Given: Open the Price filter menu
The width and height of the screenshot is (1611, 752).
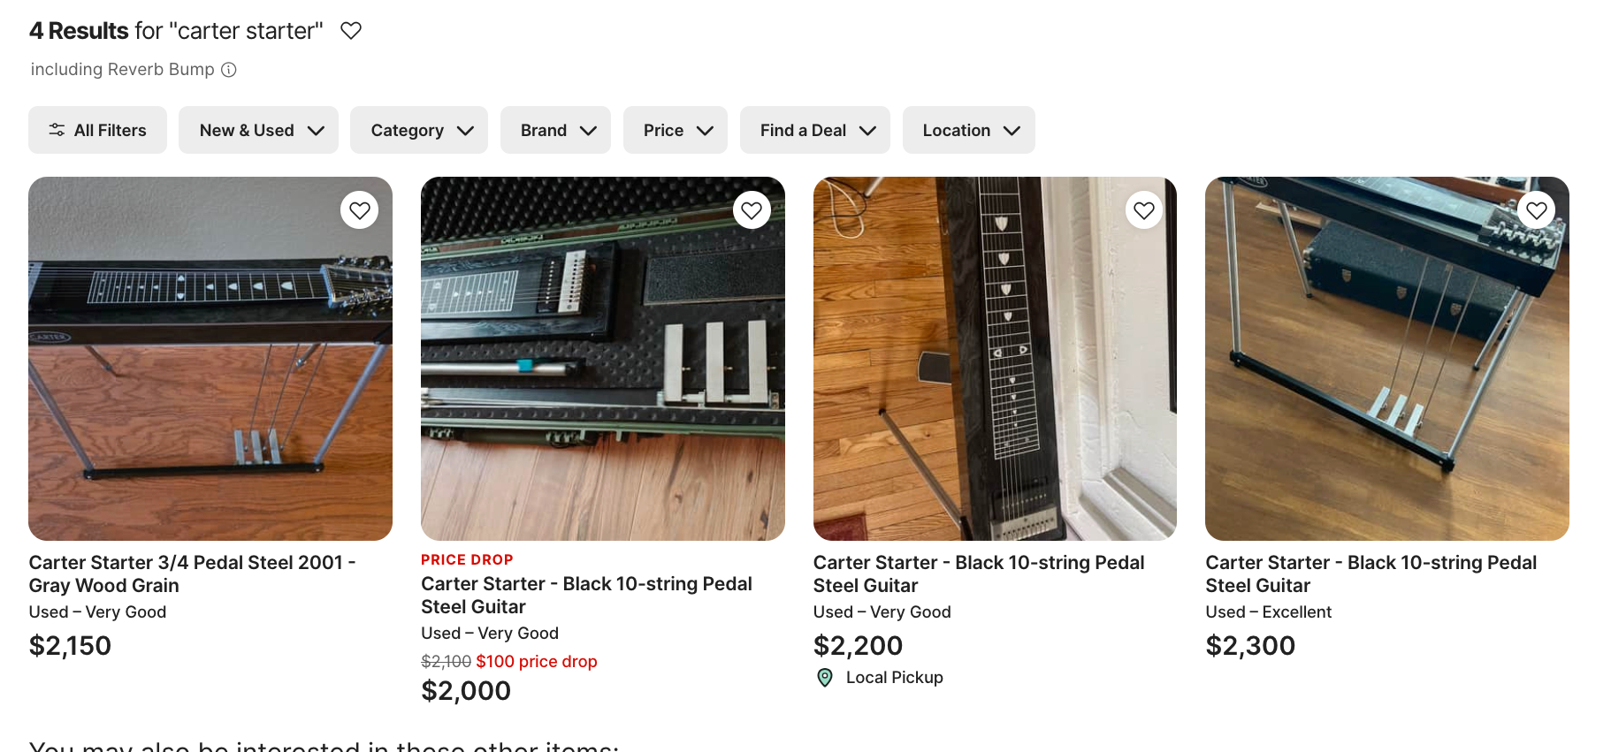Looking at the screenshot, I should [675, 130].
